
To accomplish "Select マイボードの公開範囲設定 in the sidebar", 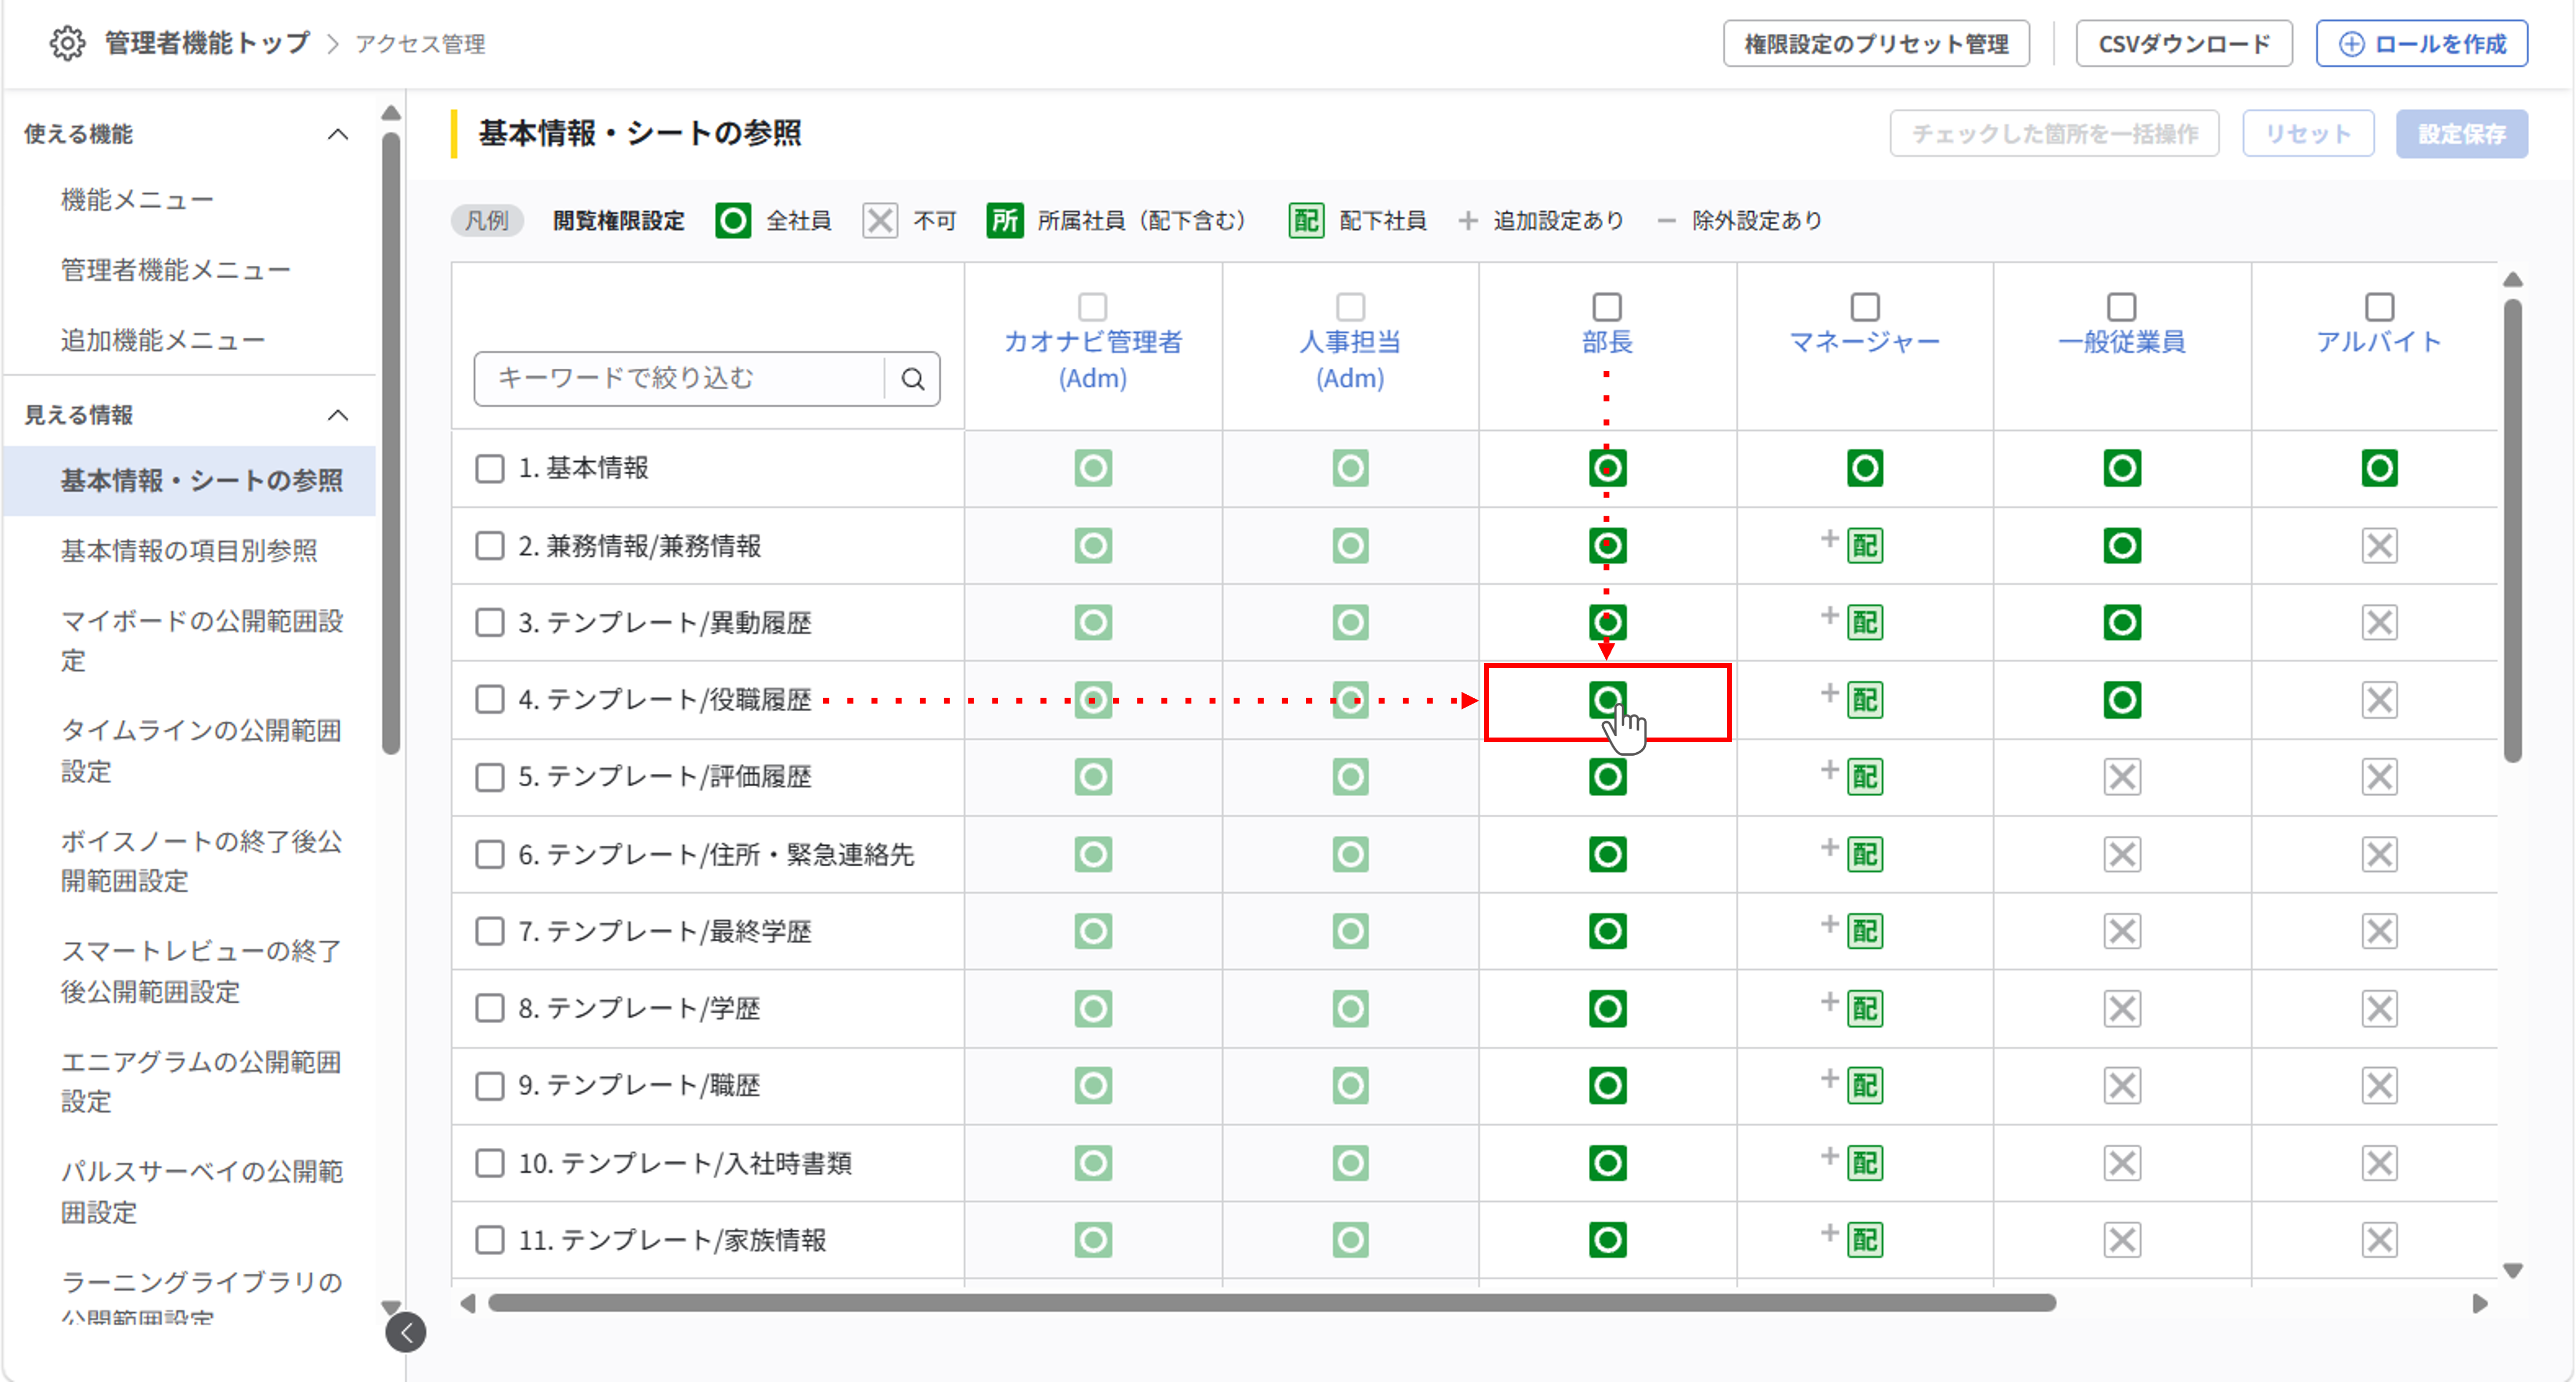I will [201, 640].
